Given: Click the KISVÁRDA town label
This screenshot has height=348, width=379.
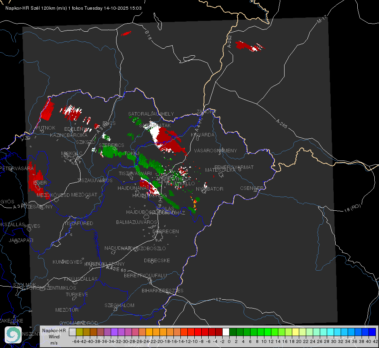Looking at the screenshot, I should point(202,135).
